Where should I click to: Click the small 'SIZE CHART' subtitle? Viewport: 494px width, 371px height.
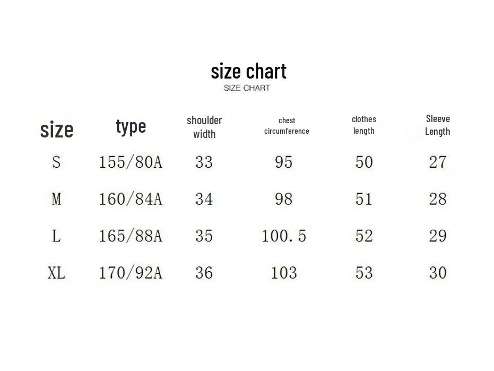(247, 88)
